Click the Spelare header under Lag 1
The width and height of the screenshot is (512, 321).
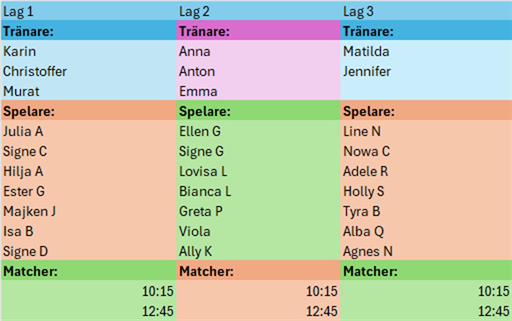[x=88, y=111]
